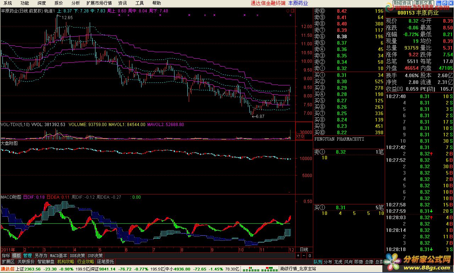This screenshot has width=454, height=273.
Task: Switch to 龙虎 tab in quote panel
Action: click(x=338, y=262)
